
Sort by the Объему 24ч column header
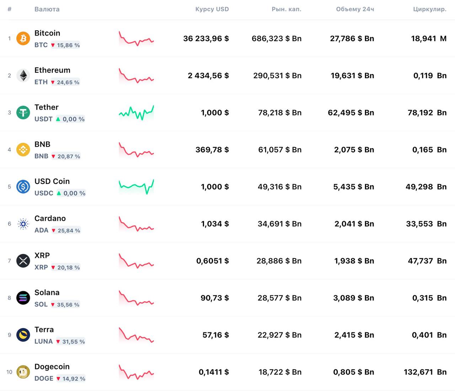point(355,9)
